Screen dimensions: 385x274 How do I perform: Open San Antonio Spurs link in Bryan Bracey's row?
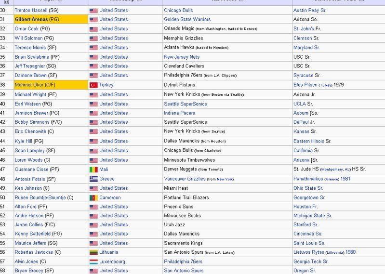coord(184,271)
